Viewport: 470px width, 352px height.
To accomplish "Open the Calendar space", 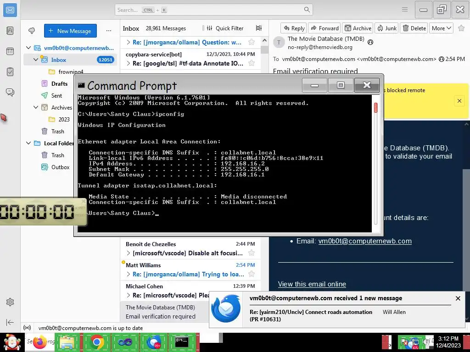I will (x=10, y=51).
